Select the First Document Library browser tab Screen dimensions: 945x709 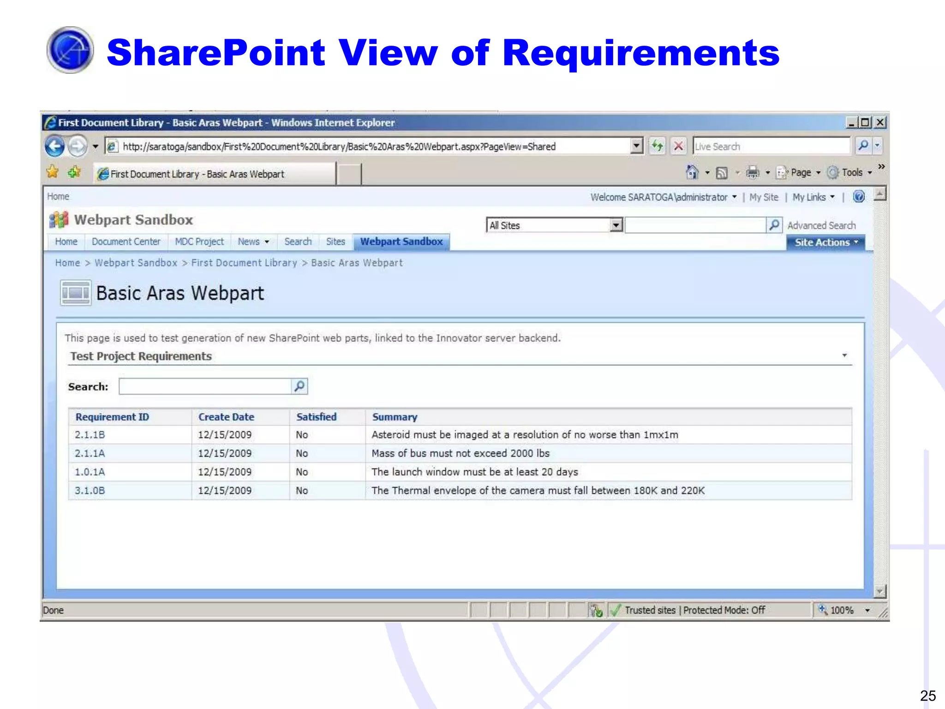pyautogui.click(x=215, y=174)
